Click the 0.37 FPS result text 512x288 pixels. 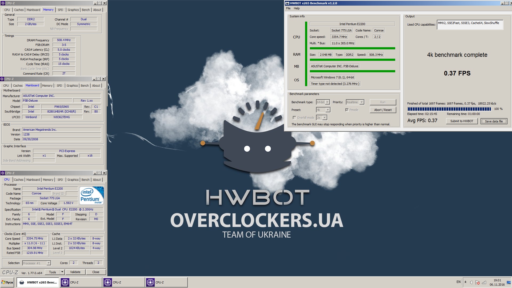point(457,73)
